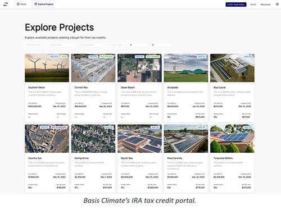Open the Daring Arrow neighborhood aerial thumbnail
This screenshot has width=281, height=210.
(x=93, y=139)
